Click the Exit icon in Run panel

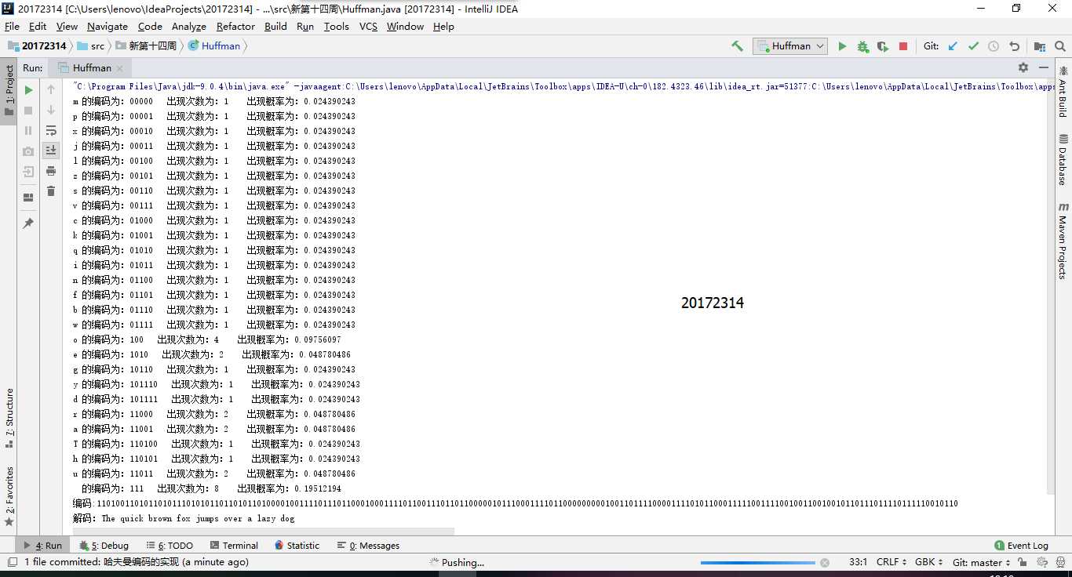pos(28,172)
